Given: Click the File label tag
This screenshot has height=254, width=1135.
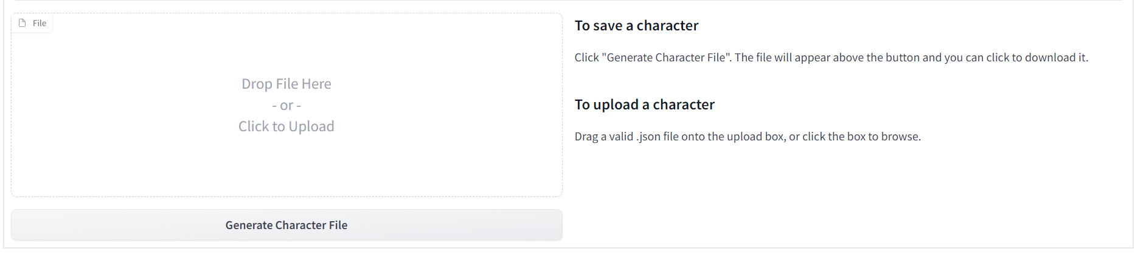Looking at the screenshot, I should [40, 23].
